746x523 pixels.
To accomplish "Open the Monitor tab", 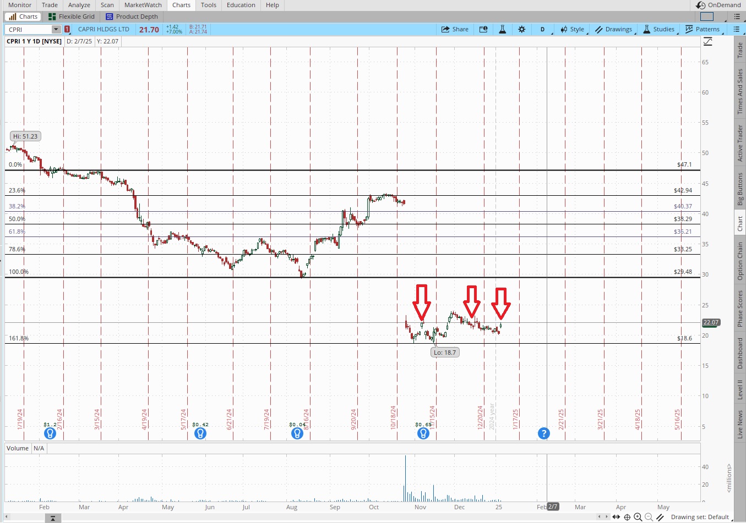I will click(20, 5).
